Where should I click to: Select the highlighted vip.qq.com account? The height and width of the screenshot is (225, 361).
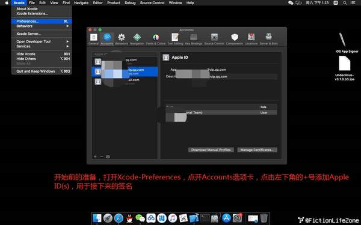pyautogui.click(x=125, y=71)
